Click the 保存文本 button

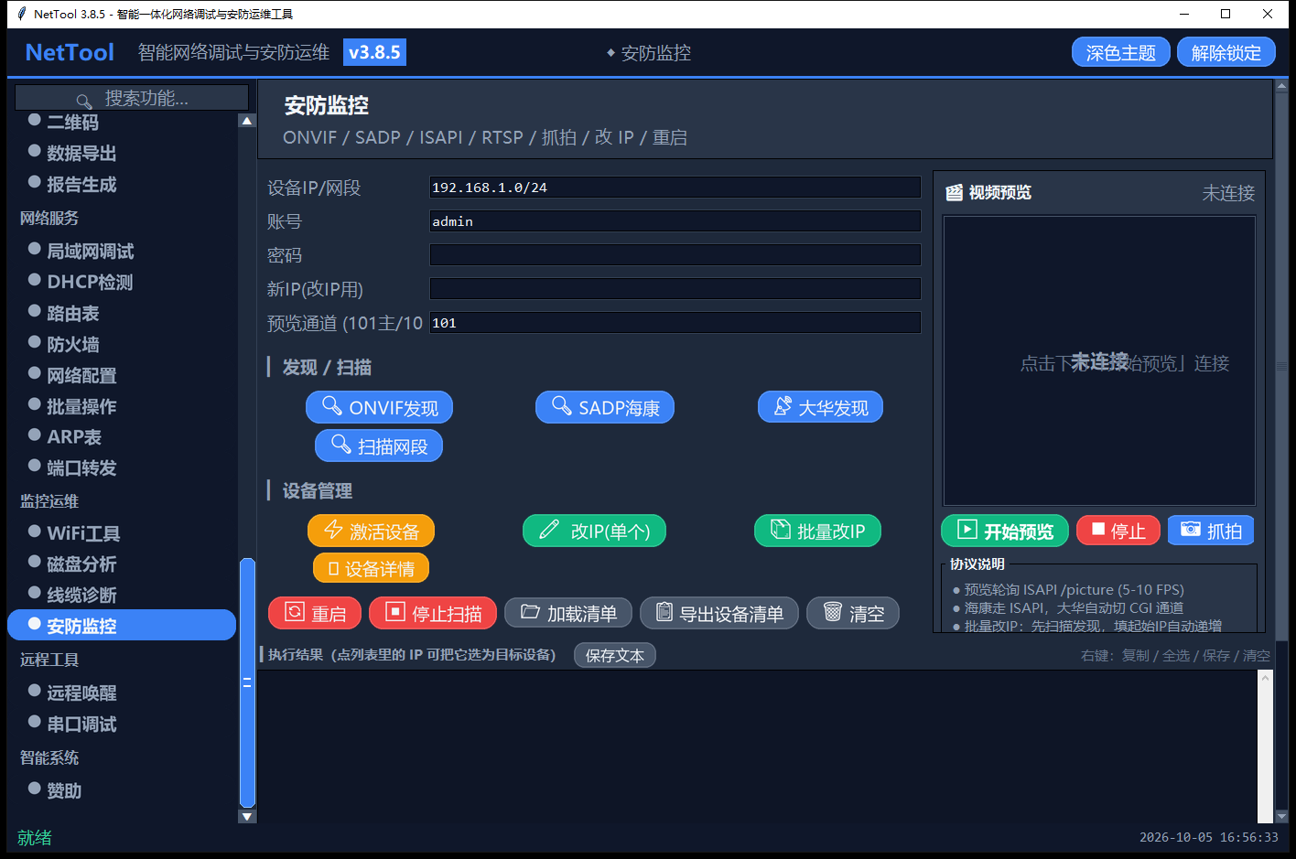point(615,655)
